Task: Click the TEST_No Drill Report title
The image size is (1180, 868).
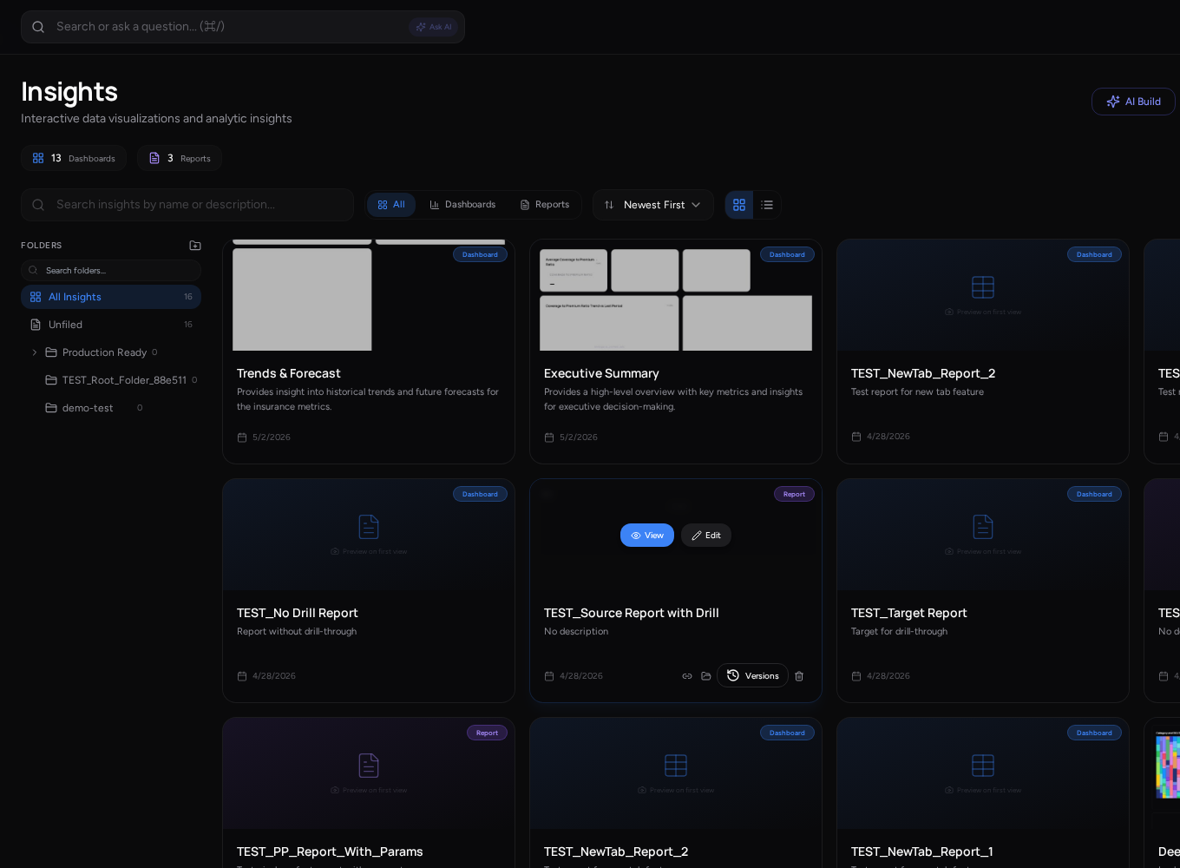Action: (298, 613)
